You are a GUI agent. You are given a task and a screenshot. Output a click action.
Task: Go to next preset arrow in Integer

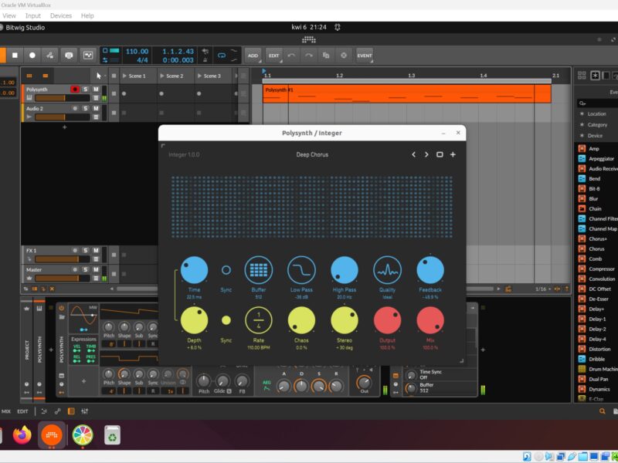[426, 154]
